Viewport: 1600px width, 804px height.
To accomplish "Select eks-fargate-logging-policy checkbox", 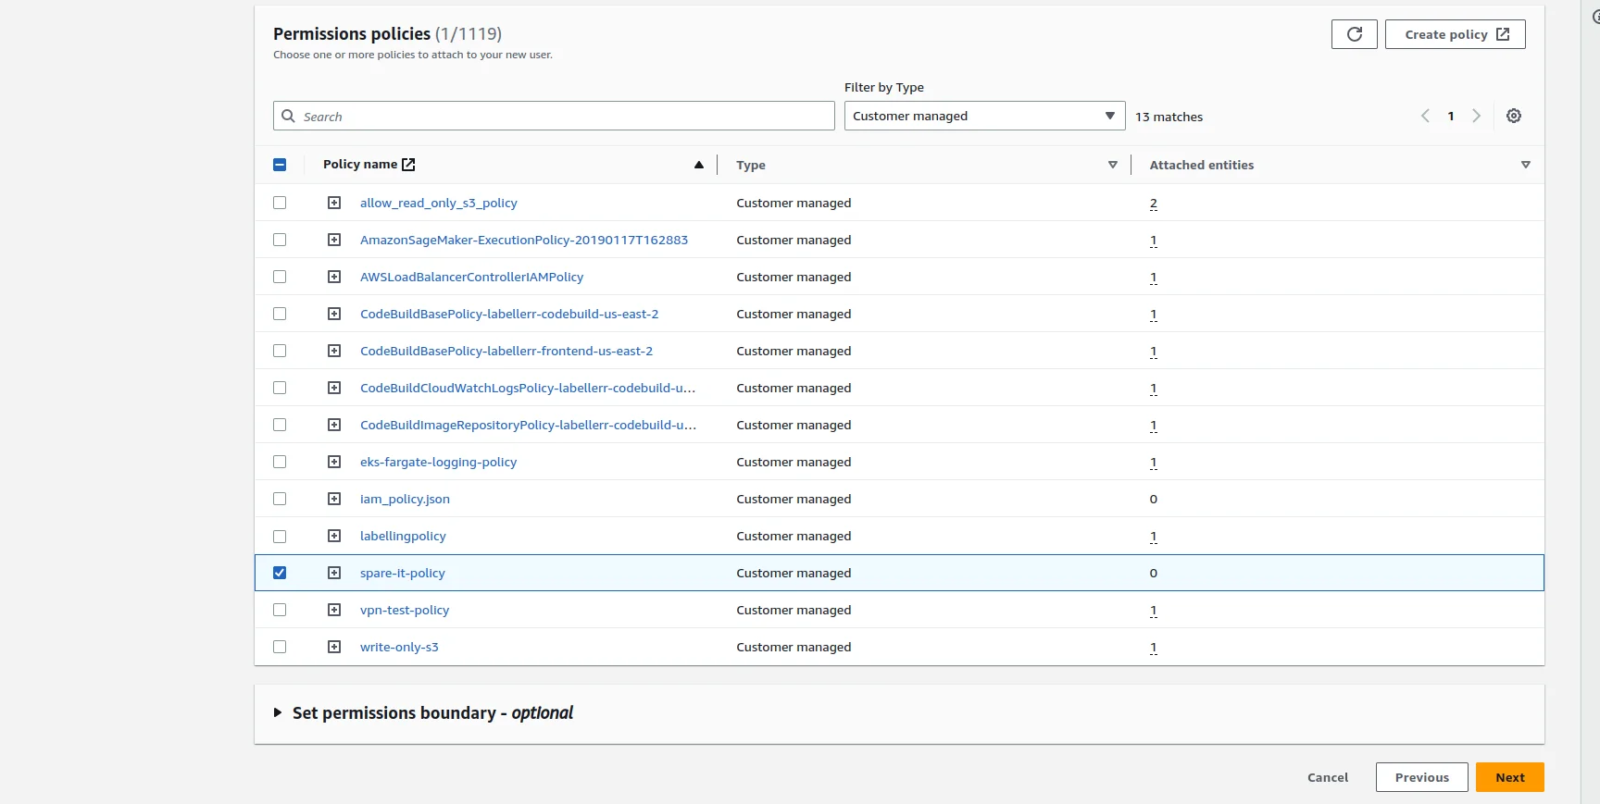I will coord(280,462).
